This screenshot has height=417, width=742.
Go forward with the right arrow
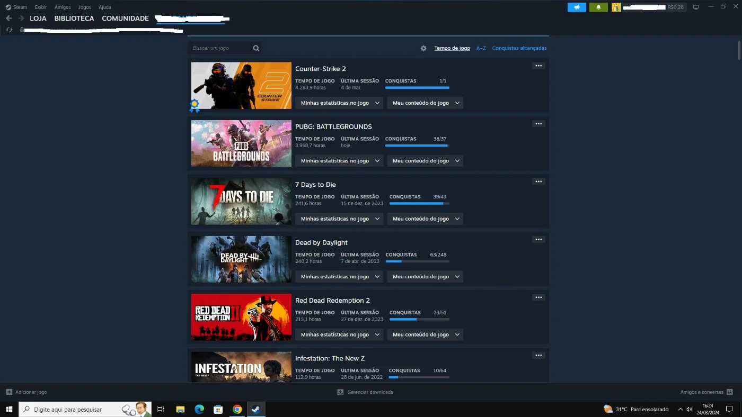21,18
